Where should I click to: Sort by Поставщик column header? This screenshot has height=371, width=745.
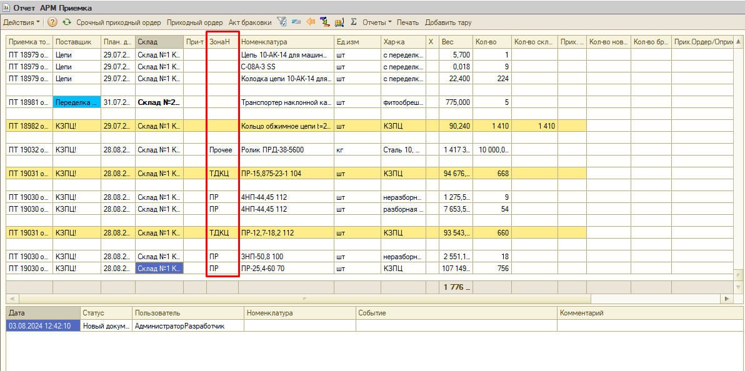[76, 42]
